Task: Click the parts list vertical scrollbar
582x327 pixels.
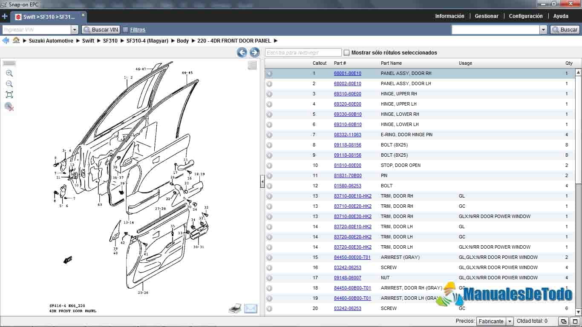Action: point(578,192)
